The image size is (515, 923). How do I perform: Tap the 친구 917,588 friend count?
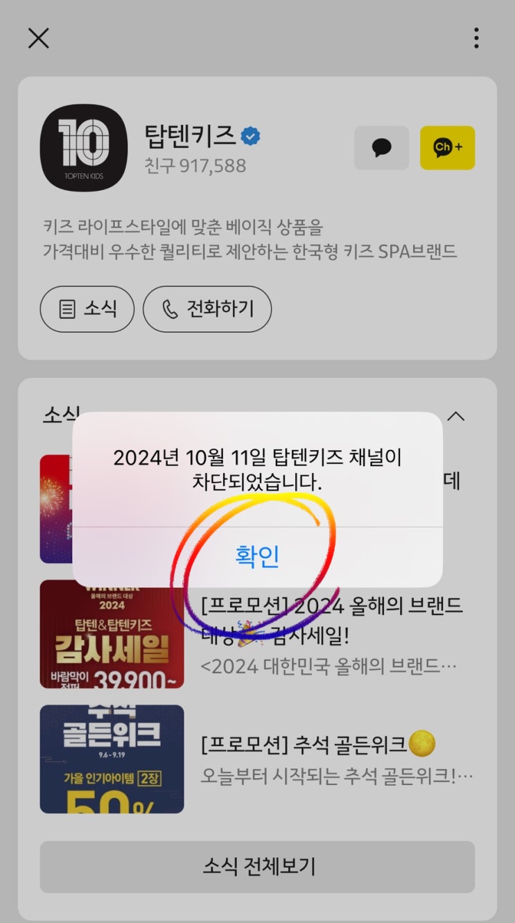point(195,166)
